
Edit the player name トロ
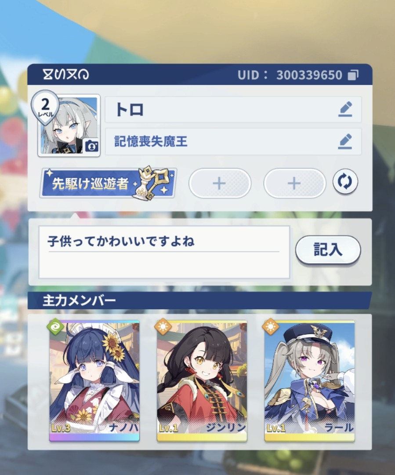coord(345,109)
